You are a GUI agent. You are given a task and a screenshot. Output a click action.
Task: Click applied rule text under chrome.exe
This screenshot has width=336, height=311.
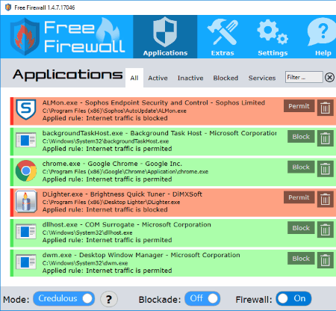[107, 179]
